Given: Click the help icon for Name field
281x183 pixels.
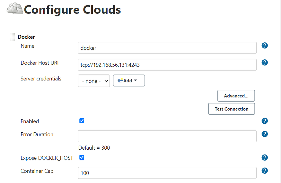Looking at the screenshot, I should coord(265,46).
